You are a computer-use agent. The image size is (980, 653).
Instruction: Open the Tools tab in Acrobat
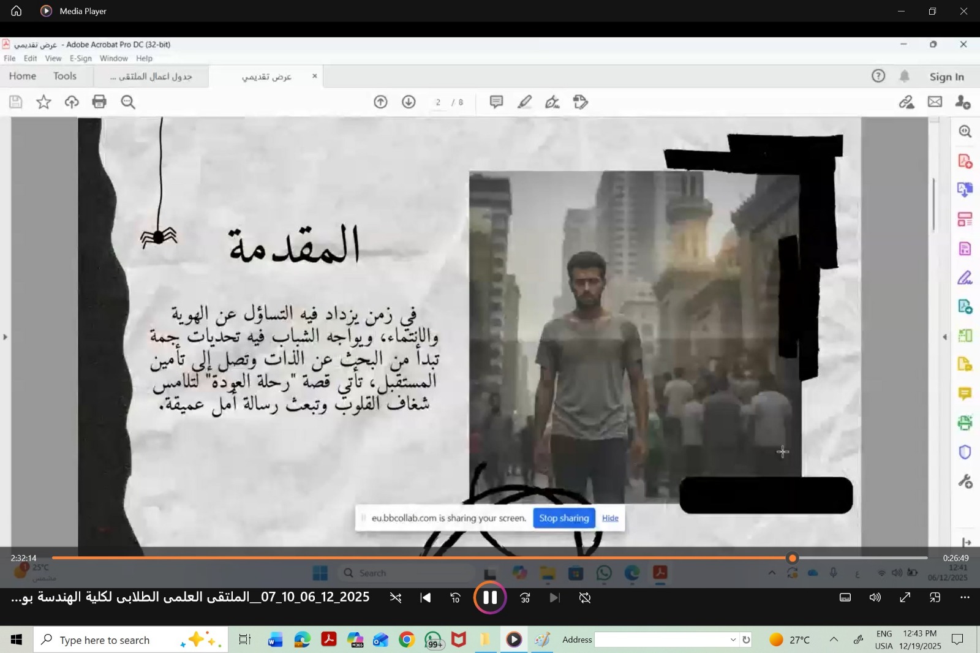(64, 76)
